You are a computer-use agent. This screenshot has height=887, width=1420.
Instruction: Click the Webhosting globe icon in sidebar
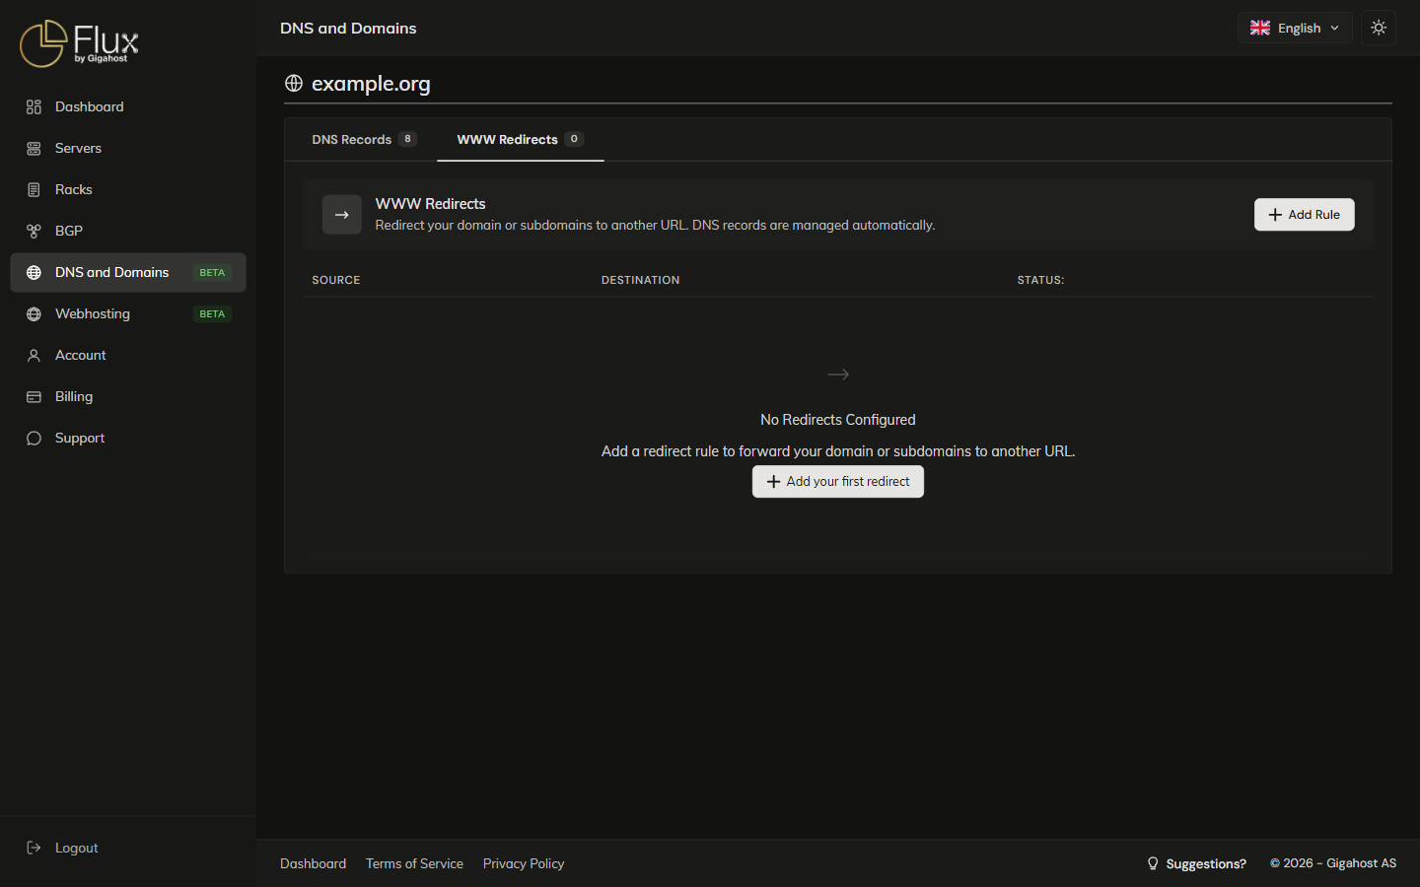tap(34, 313)
